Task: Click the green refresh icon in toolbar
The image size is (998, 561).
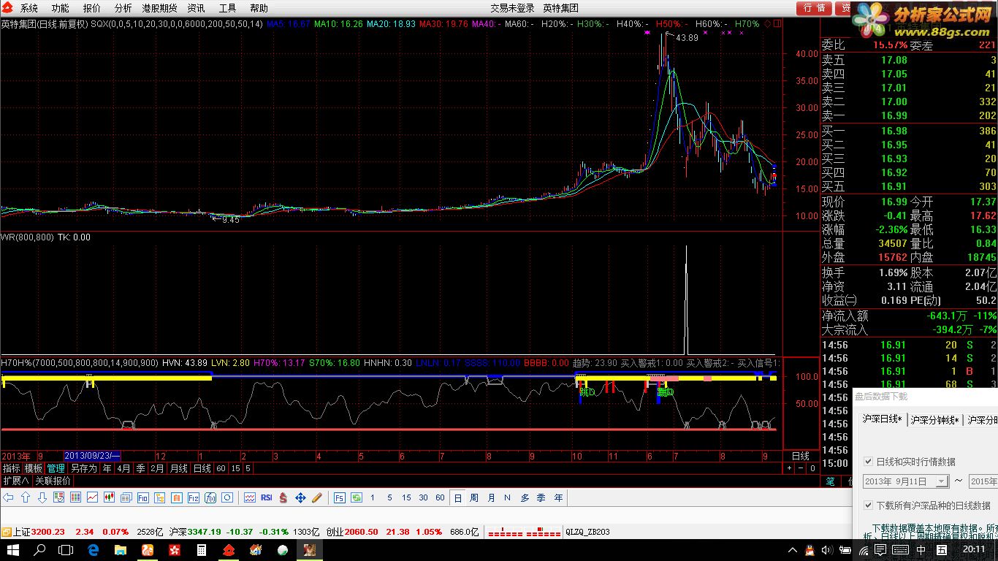Action: click(x=356, y=497)
